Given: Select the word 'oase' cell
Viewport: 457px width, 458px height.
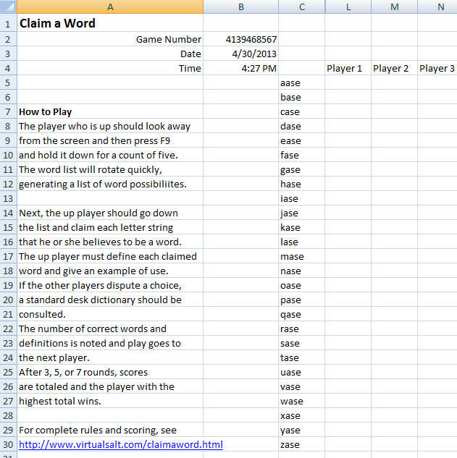Looking at the screenshot, I should 302,285.
